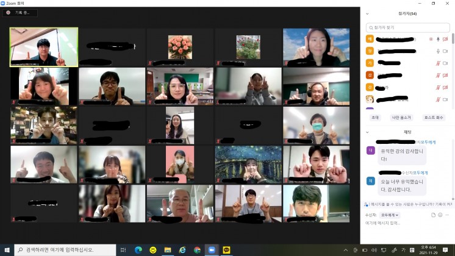Click the file attachment icon in chat
455x256 pixels.
(434, 215)
